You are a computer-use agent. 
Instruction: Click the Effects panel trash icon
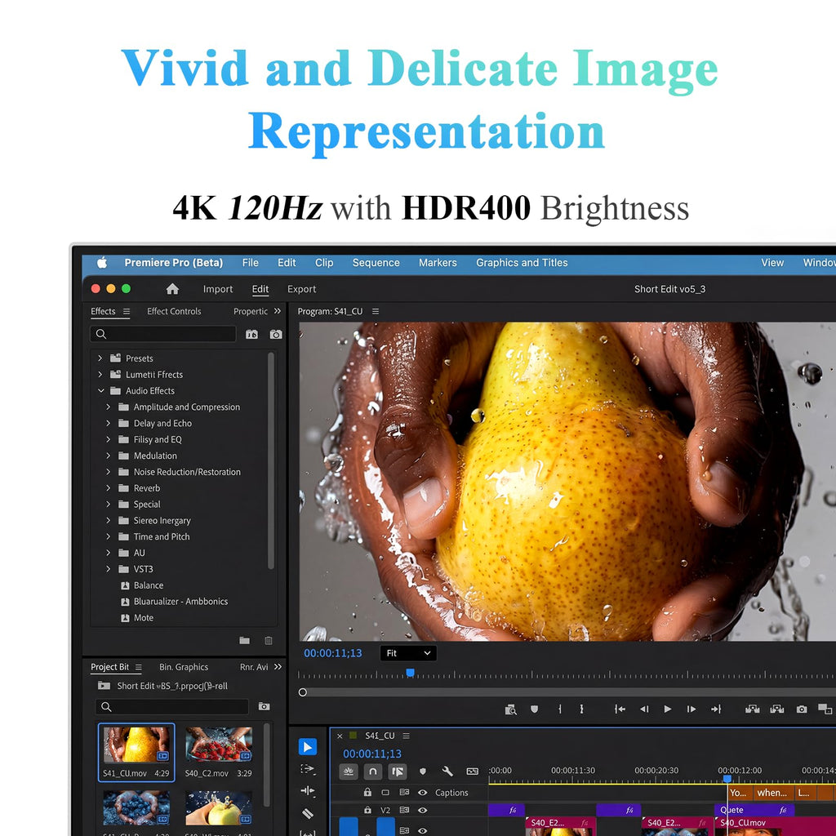269,640
